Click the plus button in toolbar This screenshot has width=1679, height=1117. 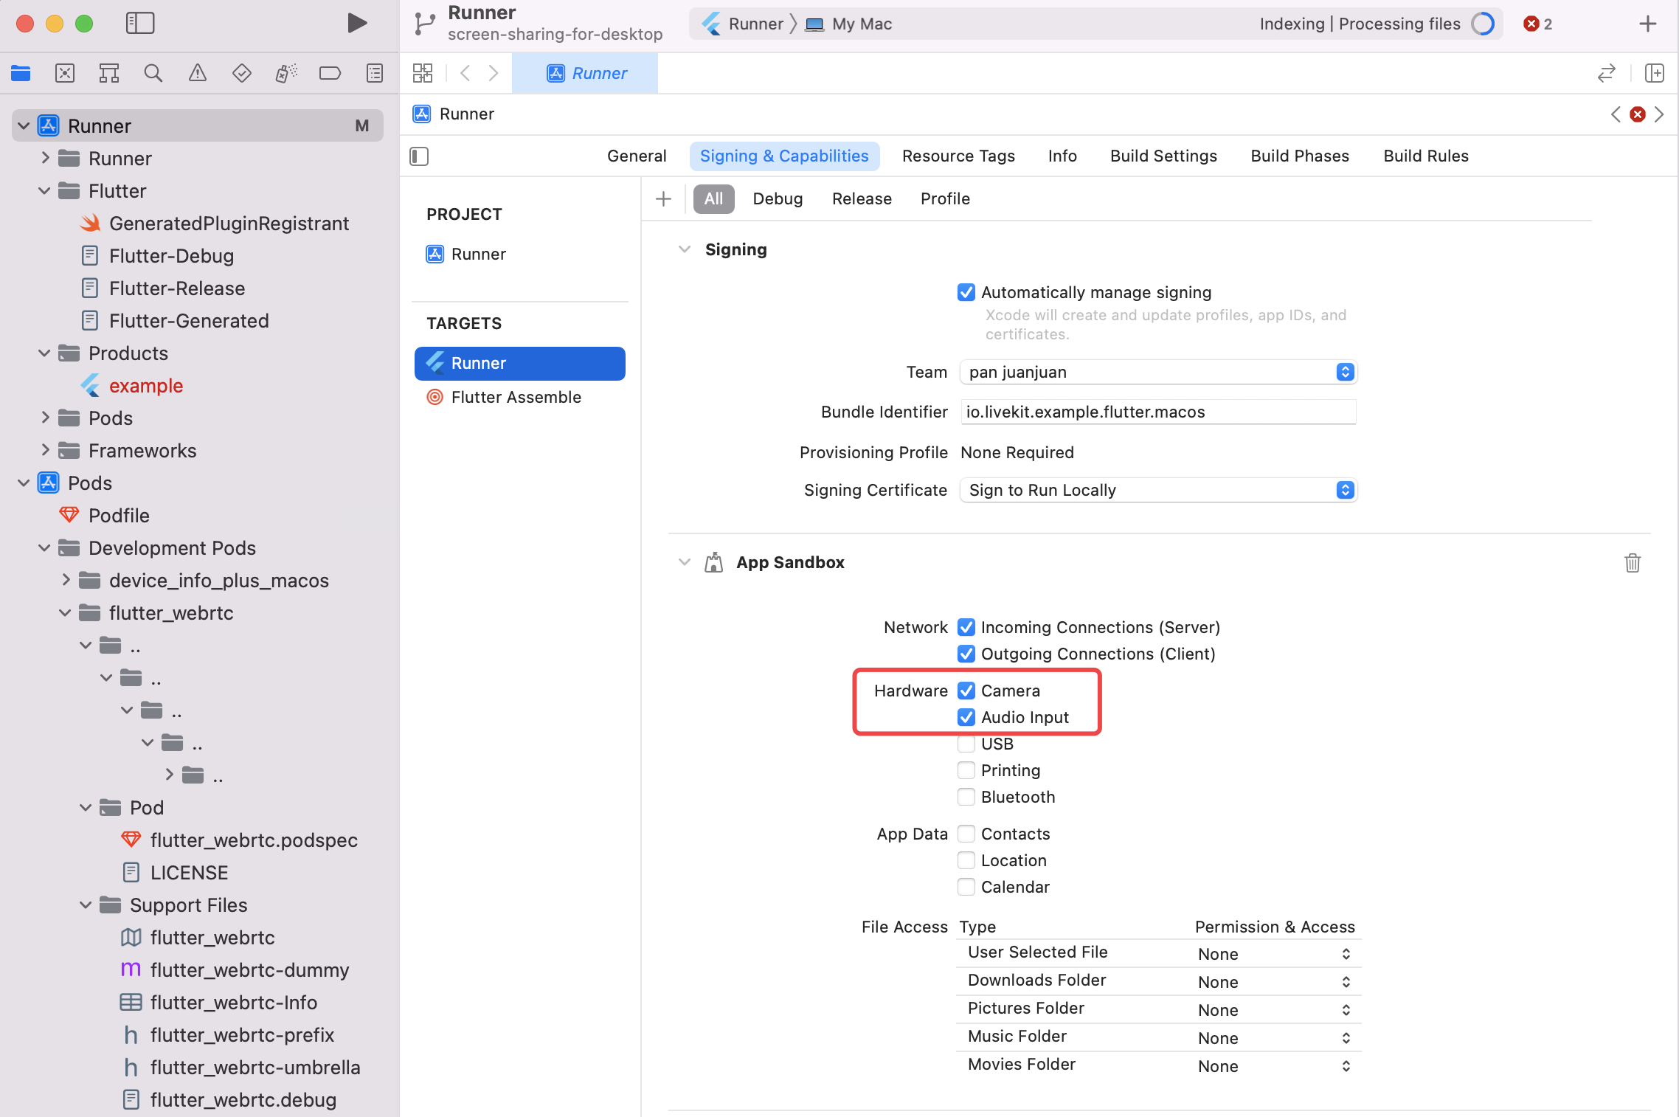pos(1648,24)
